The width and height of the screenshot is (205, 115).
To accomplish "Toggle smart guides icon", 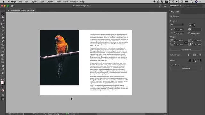I will pyautogui.click(x=200, y=60).
